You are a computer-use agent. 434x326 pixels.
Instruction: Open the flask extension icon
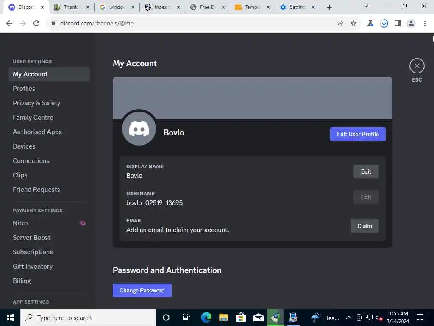pos(370,24)
